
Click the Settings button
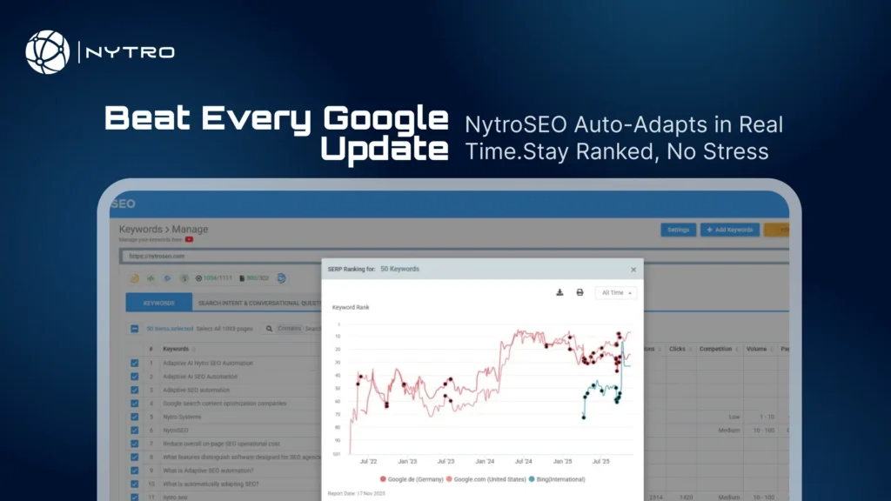[678, 230]
